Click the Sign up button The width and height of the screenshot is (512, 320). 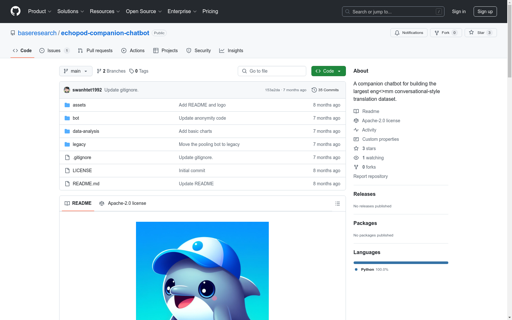pyautogui.click(x=485, y=12)
